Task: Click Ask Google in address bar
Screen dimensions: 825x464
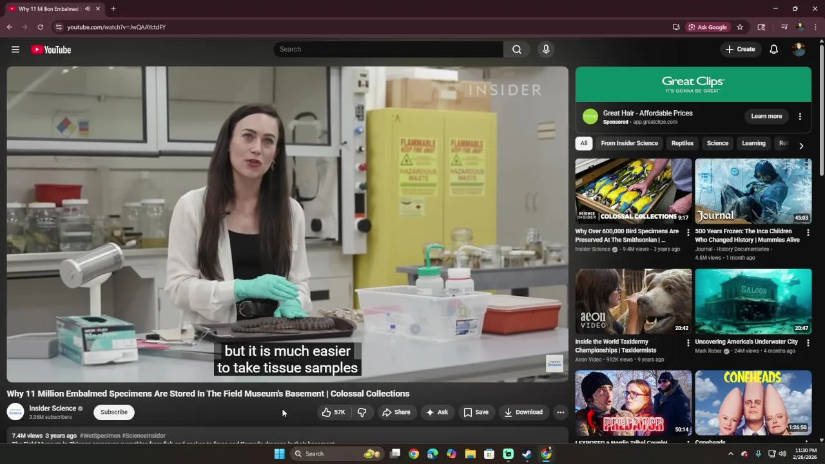Action: 708,27
